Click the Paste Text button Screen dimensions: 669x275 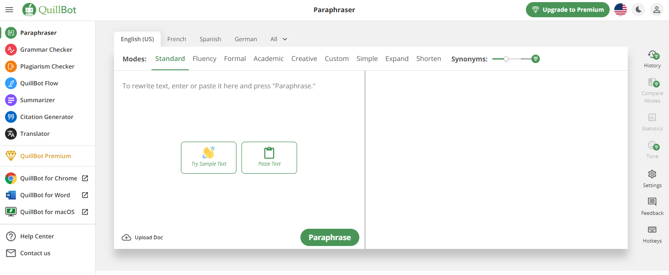[269, 158]
